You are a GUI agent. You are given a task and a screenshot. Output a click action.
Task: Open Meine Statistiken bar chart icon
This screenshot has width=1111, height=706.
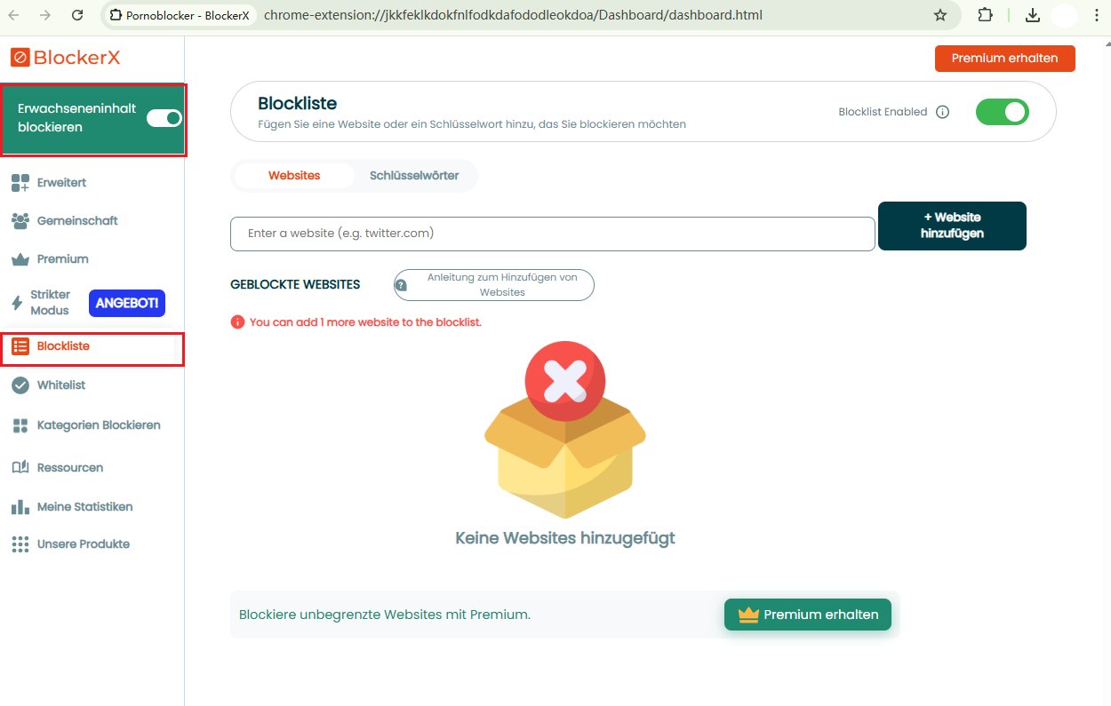pyautogui.click(x=20, y=507)
